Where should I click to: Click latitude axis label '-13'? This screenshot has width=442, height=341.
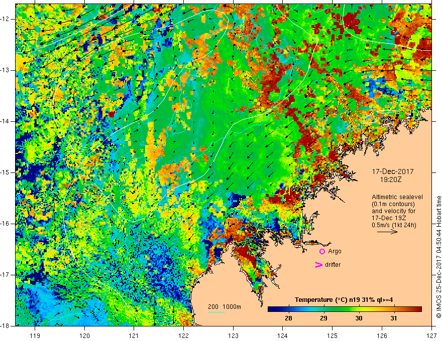click(5, 70)
